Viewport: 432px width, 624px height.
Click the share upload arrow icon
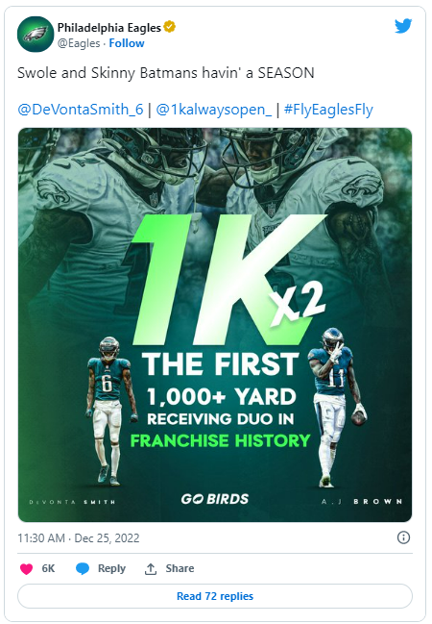(150, 568)
